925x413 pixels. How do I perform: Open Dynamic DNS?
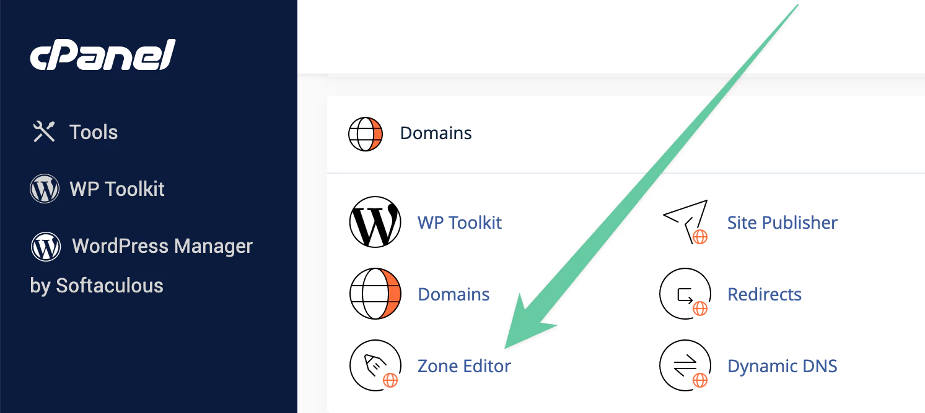pyautogui.click(x=783, y=365)
